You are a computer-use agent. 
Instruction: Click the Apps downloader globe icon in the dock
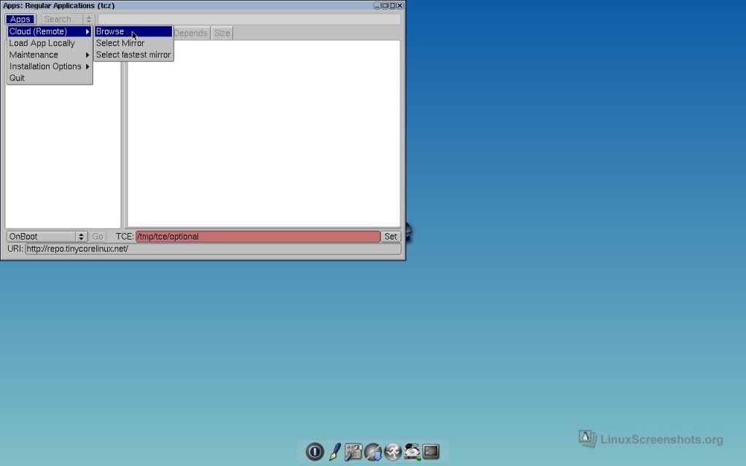tap(373, 451)
